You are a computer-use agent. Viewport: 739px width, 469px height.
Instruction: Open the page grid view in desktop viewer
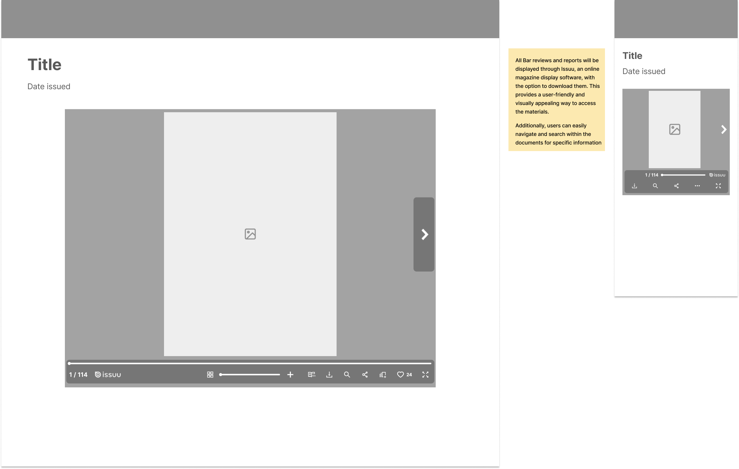210,375
